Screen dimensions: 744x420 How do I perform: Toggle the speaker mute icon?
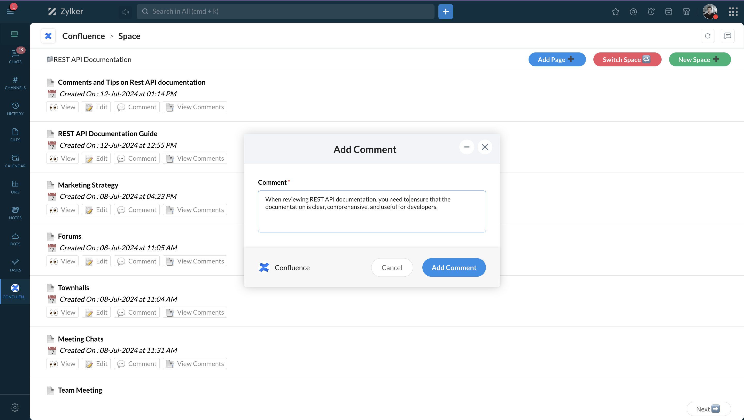(x=125, y=12)
